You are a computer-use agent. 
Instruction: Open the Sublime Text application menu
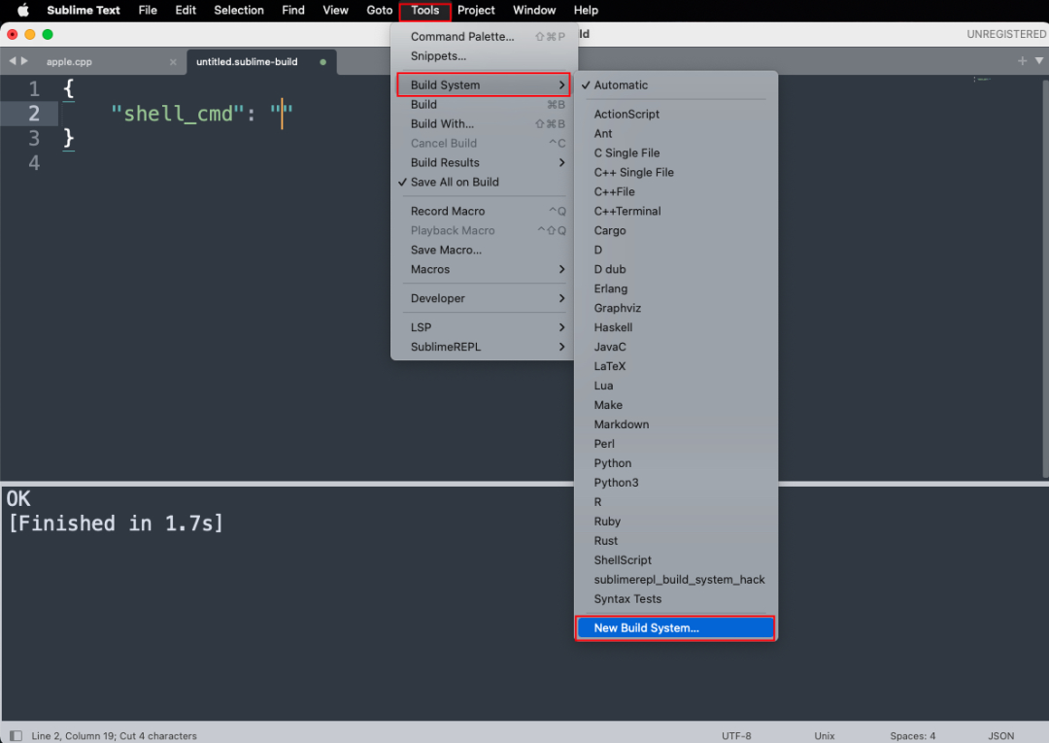(x=84, y=10)
